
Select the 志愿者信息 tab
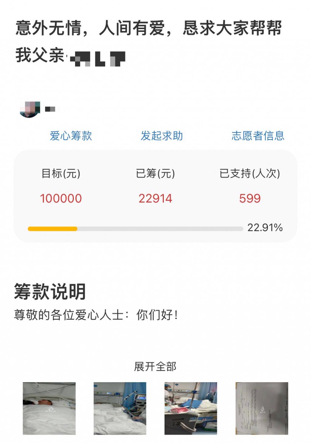pos(258,136)
